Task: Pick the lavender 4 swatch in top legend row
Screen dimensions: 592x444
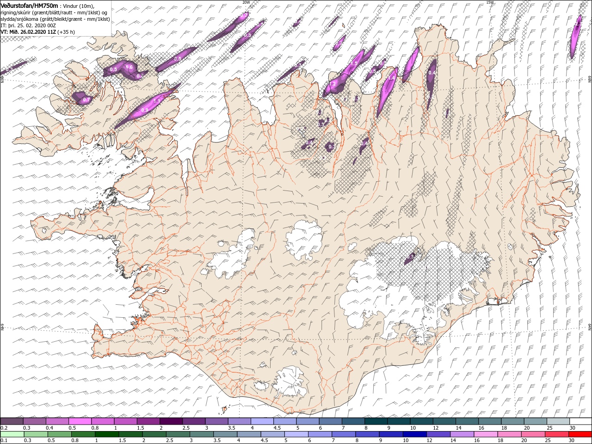Action: pyautogui.click(x=262, y=421)
